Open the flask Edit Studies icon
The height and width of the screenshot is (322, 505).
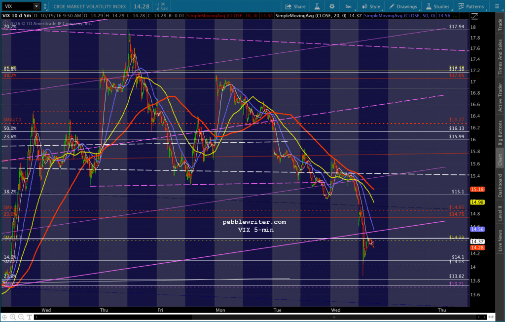317,6
